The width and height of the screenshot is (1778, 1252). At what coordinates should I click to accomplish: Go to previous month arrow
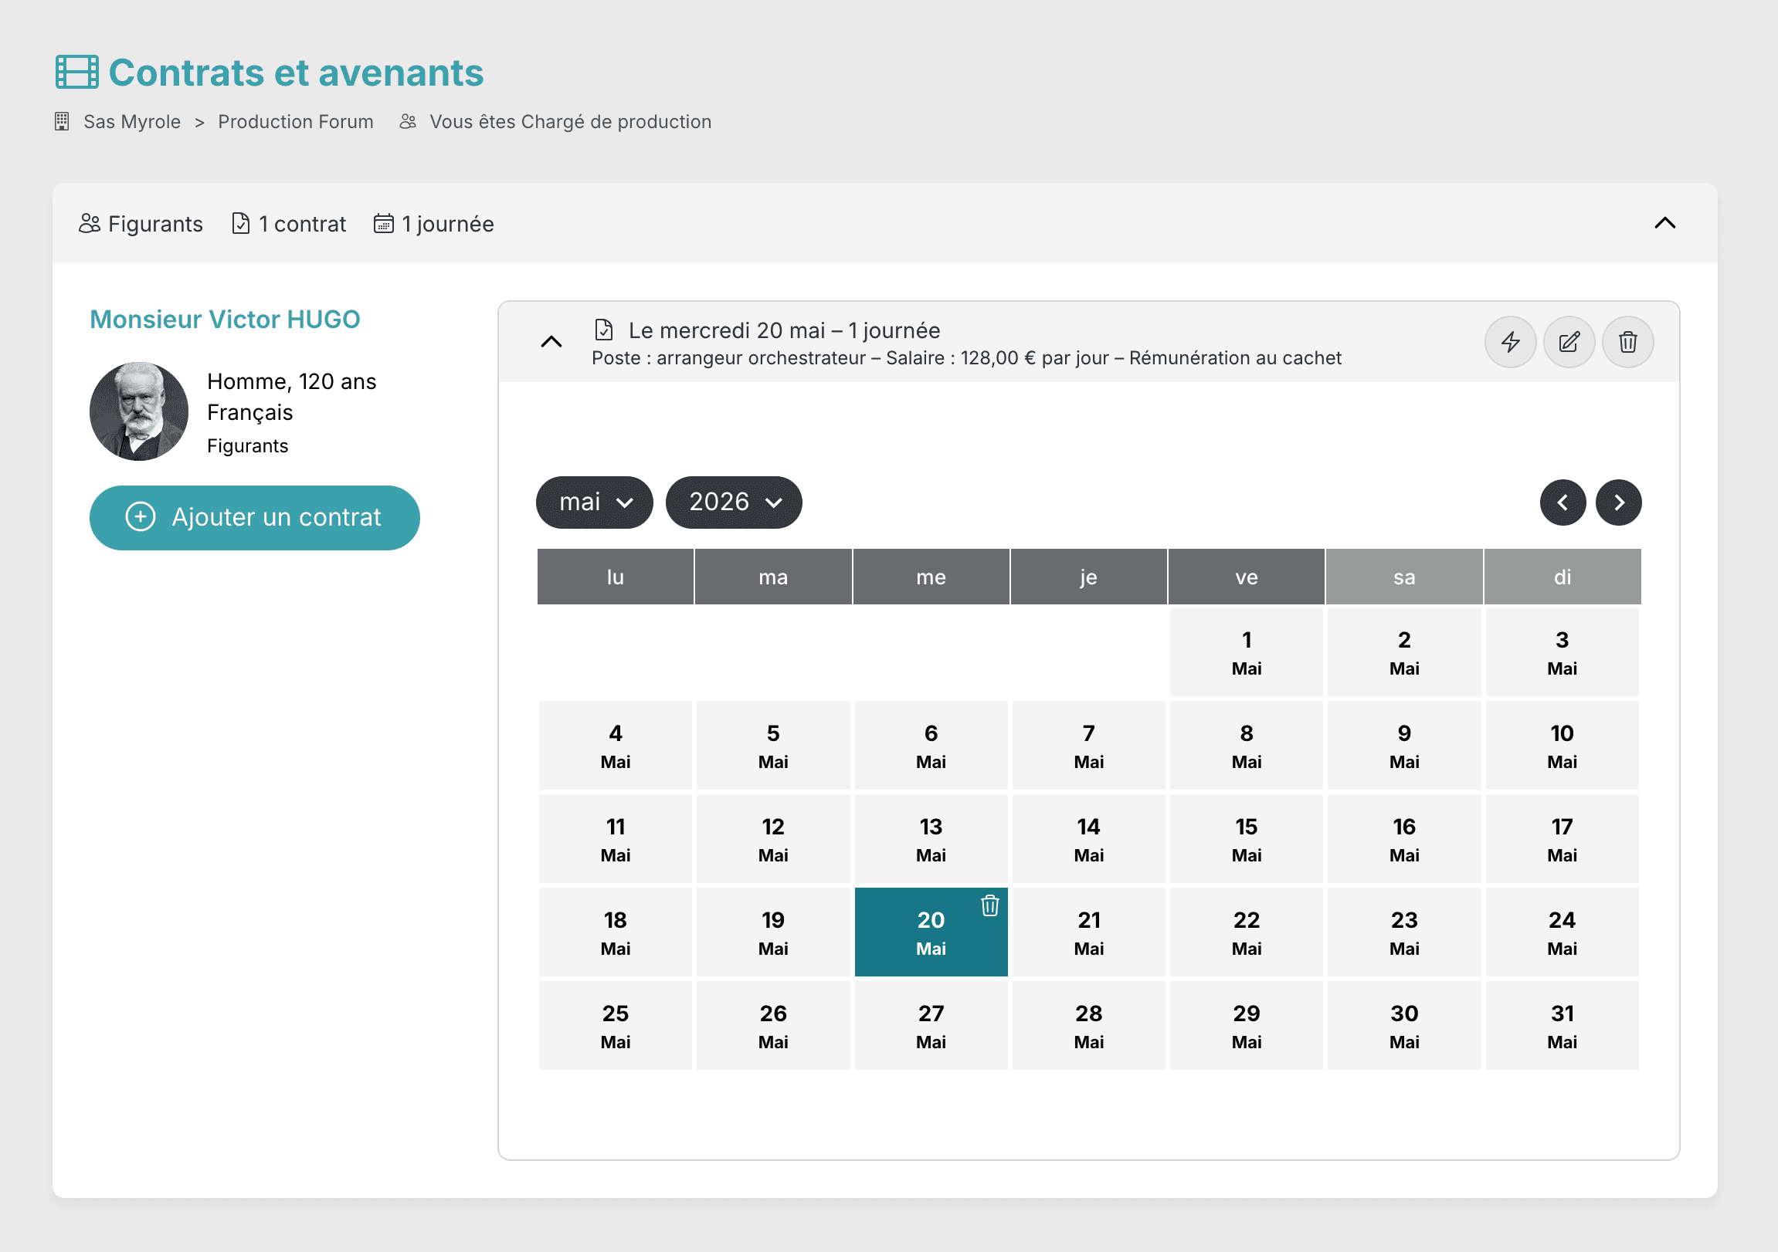(1563, 503)
